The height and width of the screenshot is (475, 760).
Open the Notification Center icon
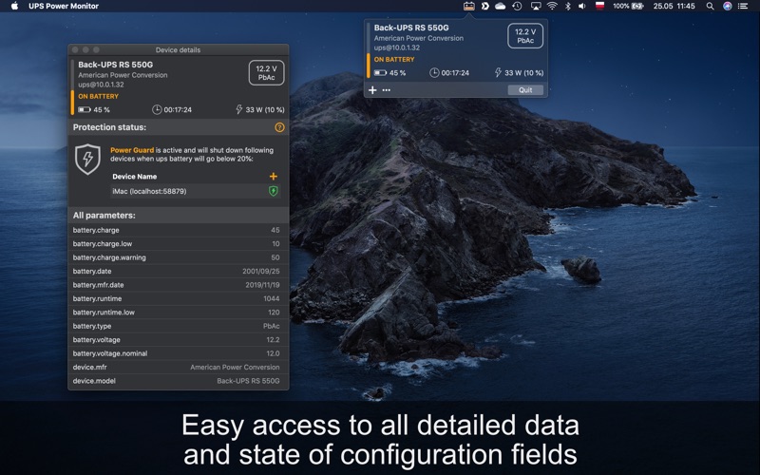(x=743, y=7)
